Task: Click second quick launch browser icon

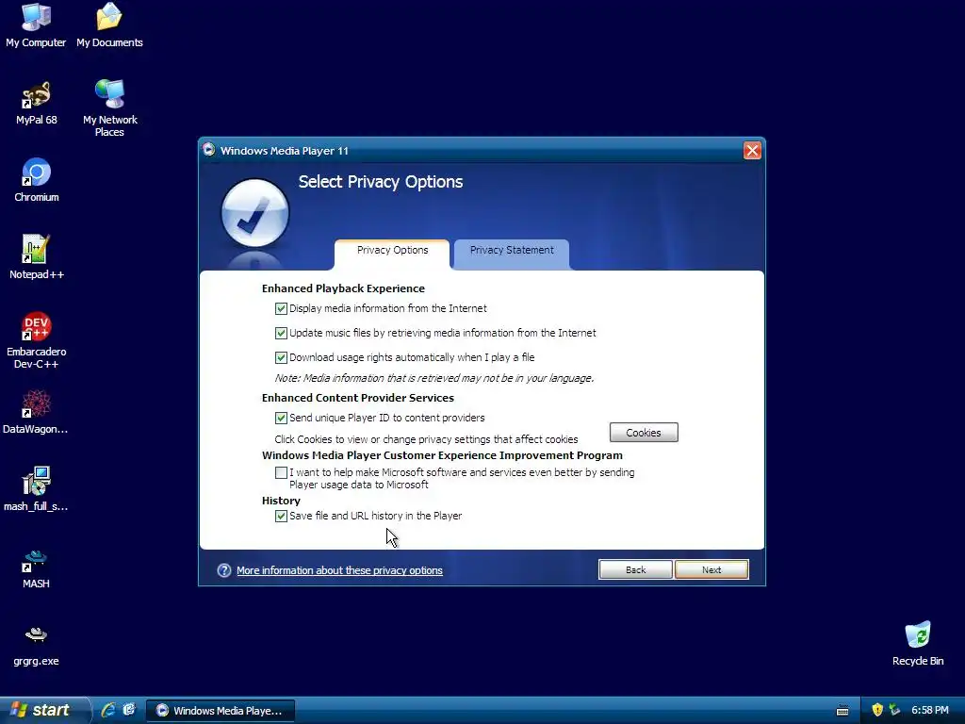Action: (x=128, y=710)
